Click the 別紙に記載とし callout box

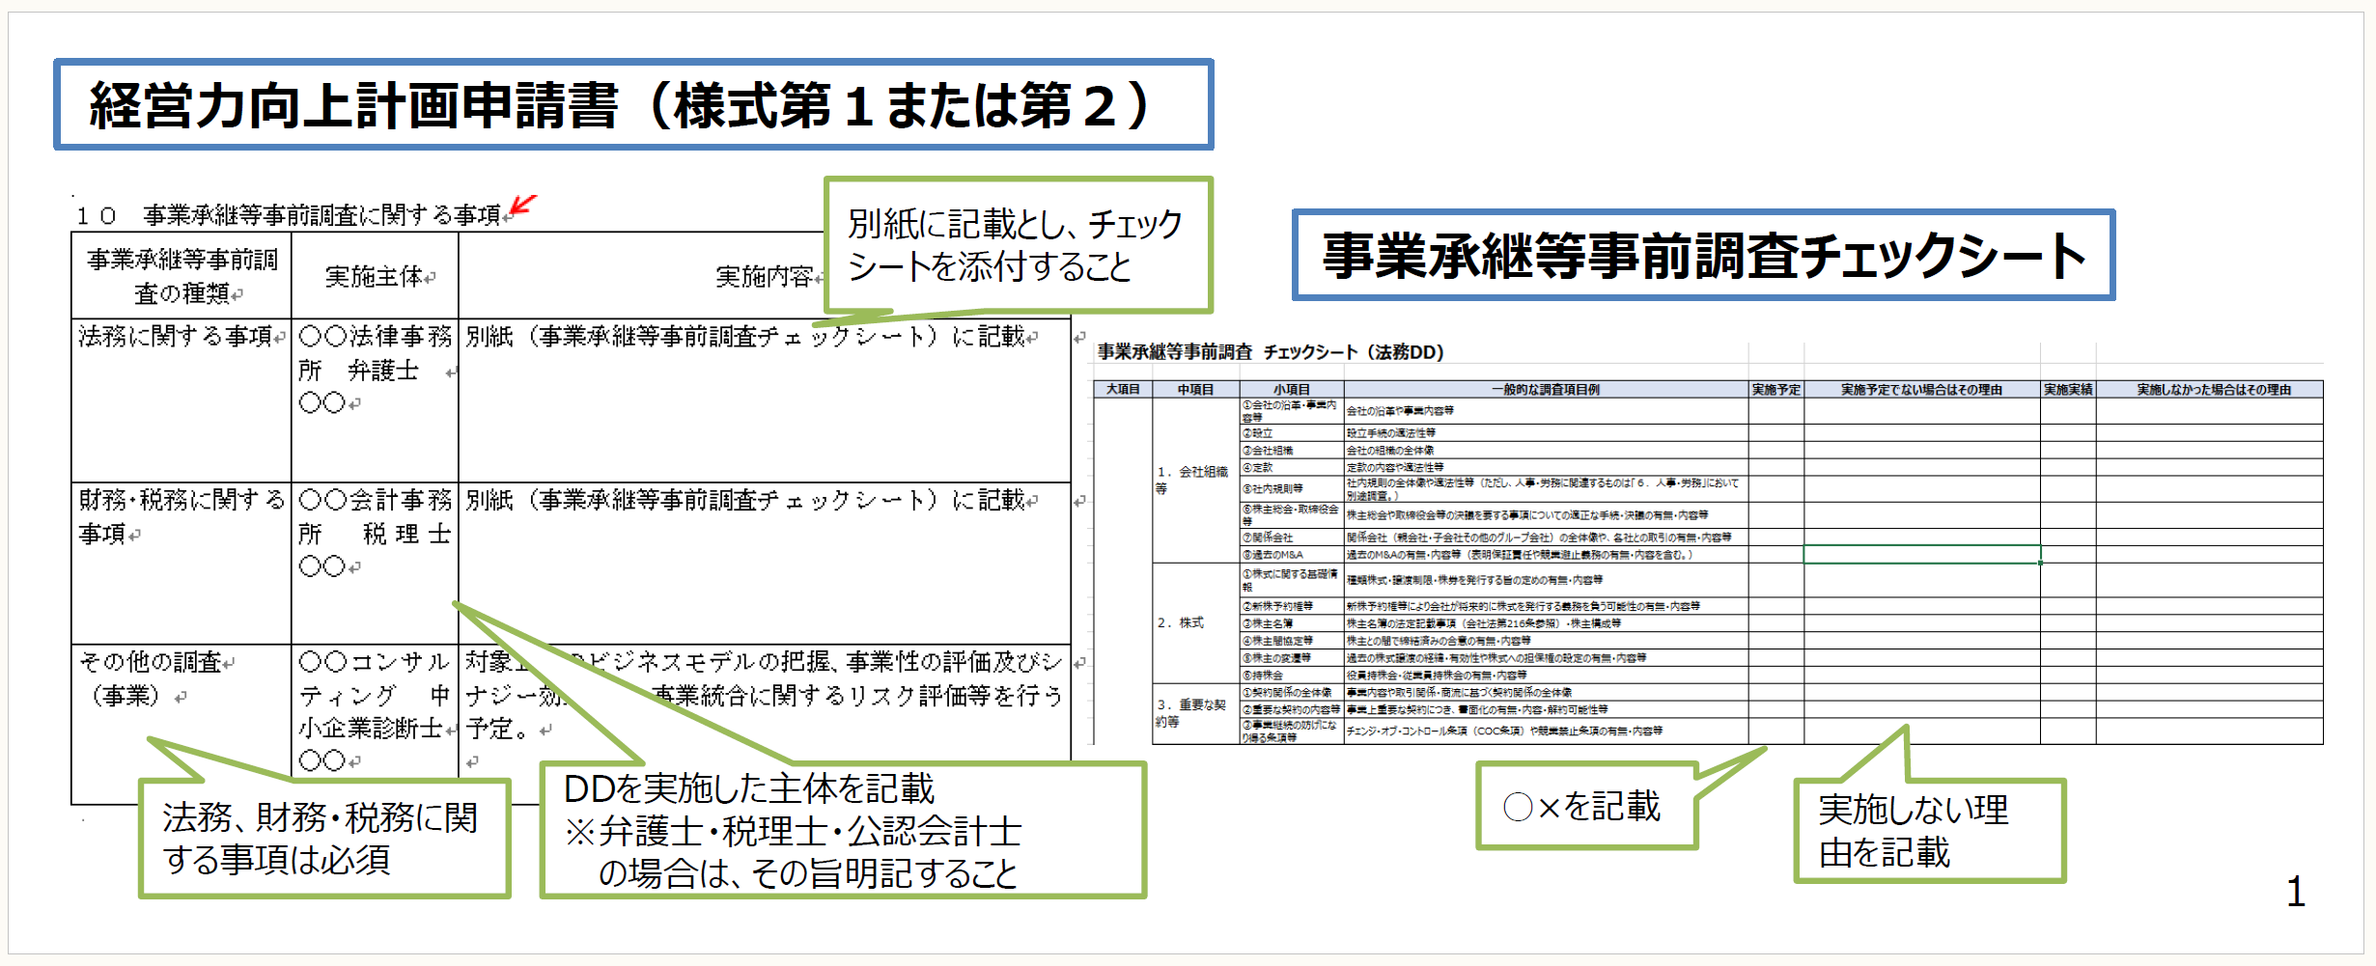point(1017,245)
